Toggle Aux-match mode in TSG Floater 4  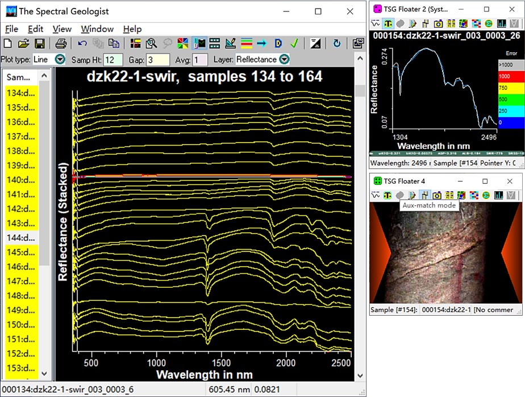coord(426,195)
